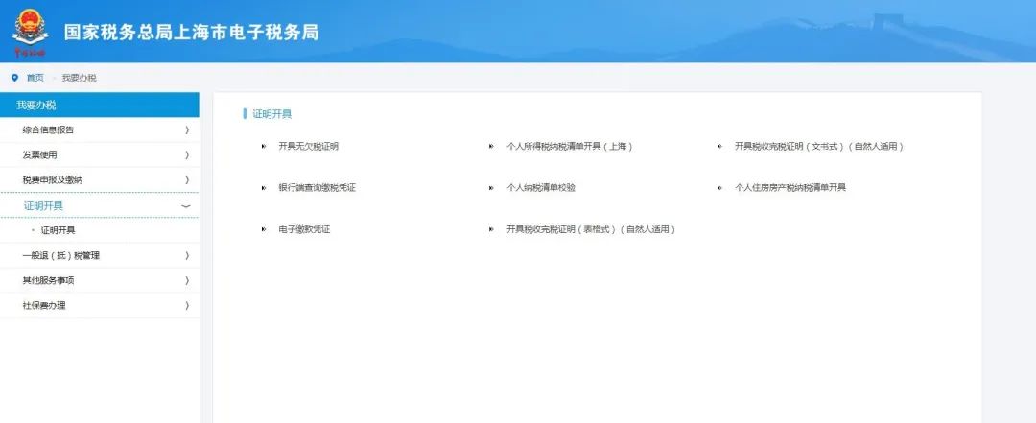
Task: Select 证明开具 submenu item
Action: 59,230
